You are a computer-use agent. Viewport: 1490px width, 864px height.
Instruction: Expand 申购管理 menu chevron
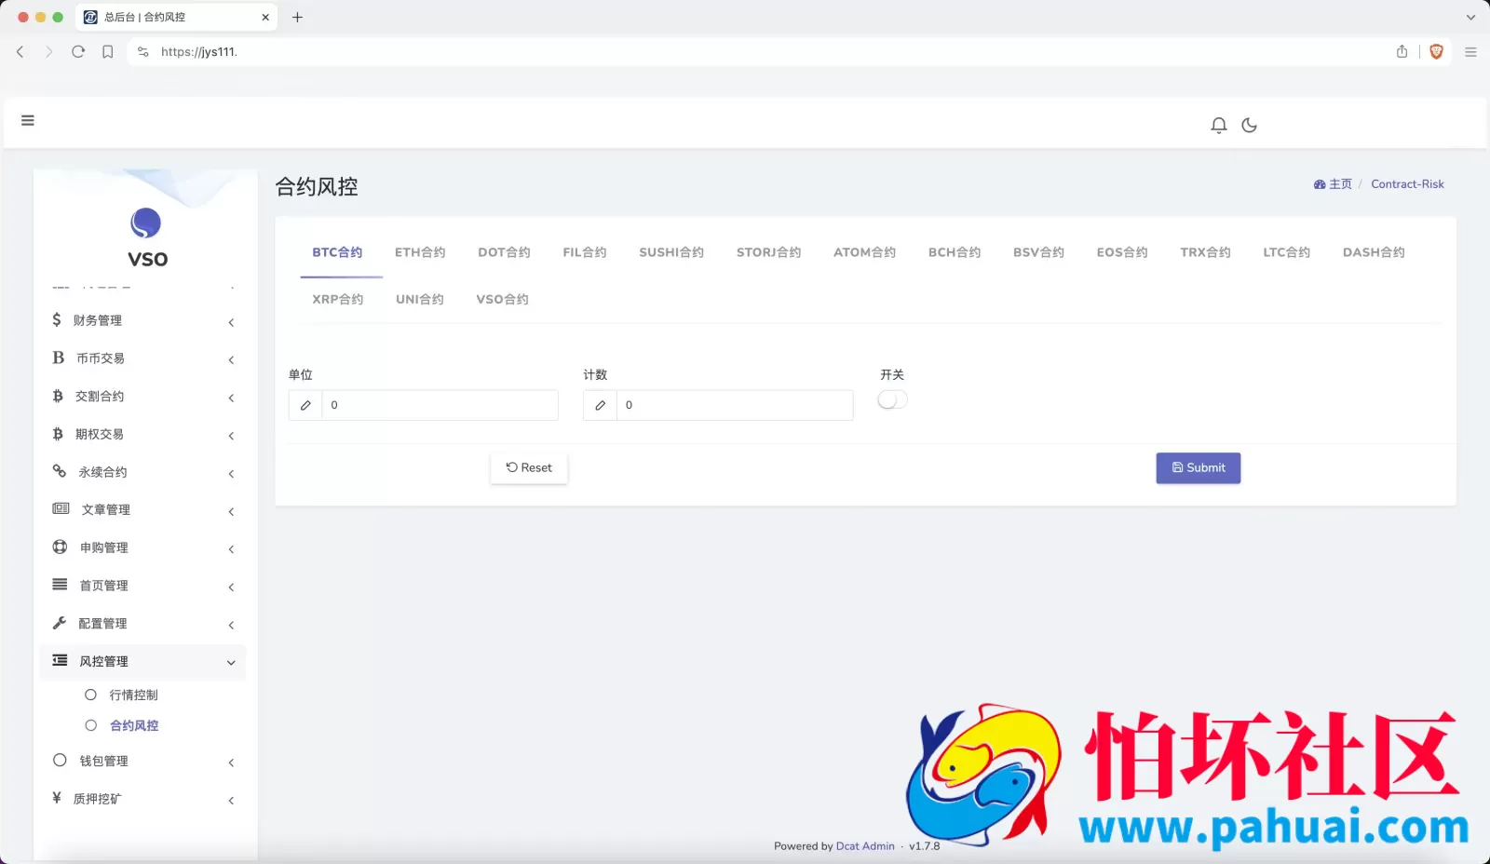(231, 549)
